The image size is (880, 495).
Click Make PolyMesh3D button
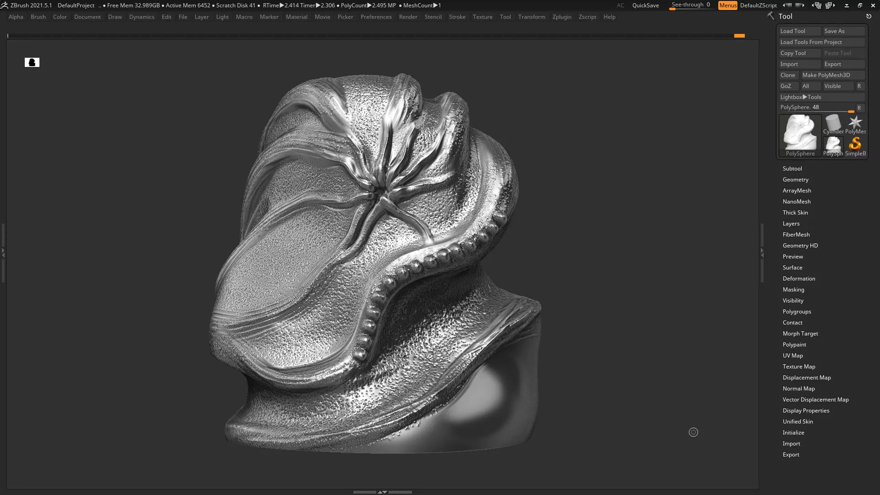(833, 75)
